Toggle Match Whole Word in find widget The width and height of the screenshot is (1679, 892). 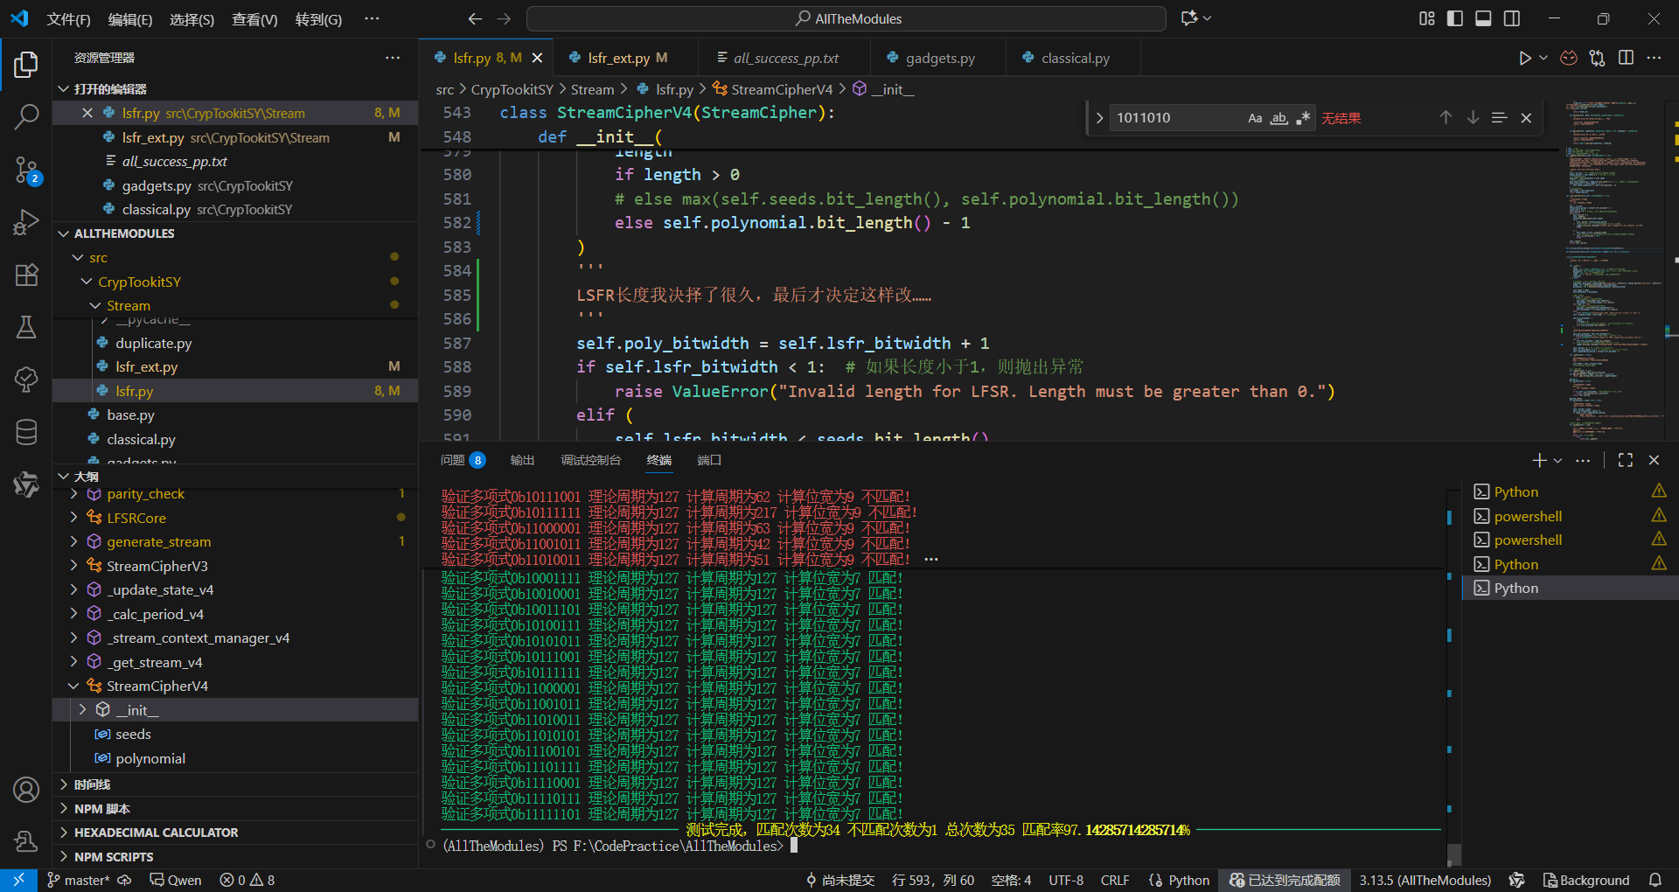tap(1278, 118)
